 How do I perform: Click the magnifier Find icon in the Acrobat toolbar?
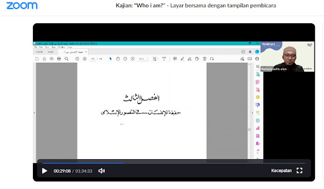coord(66,59)
